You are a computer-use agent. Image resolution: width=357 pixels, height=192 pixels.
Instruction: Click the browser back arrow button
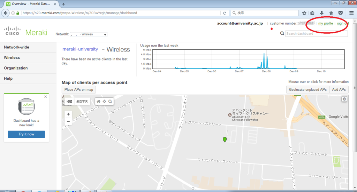(x=6, y=13)
